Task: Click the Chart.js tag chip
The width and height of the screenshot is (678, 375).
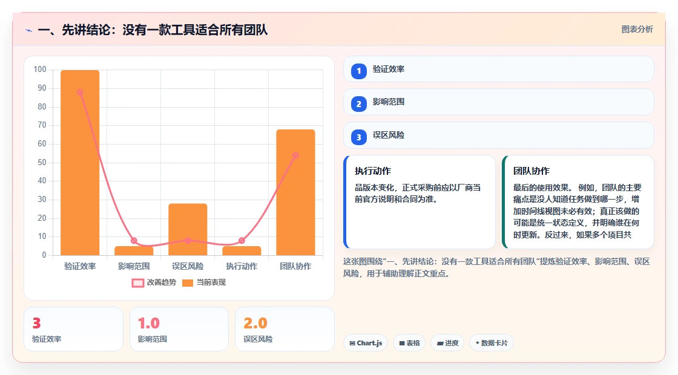Action: pos(366,343)
